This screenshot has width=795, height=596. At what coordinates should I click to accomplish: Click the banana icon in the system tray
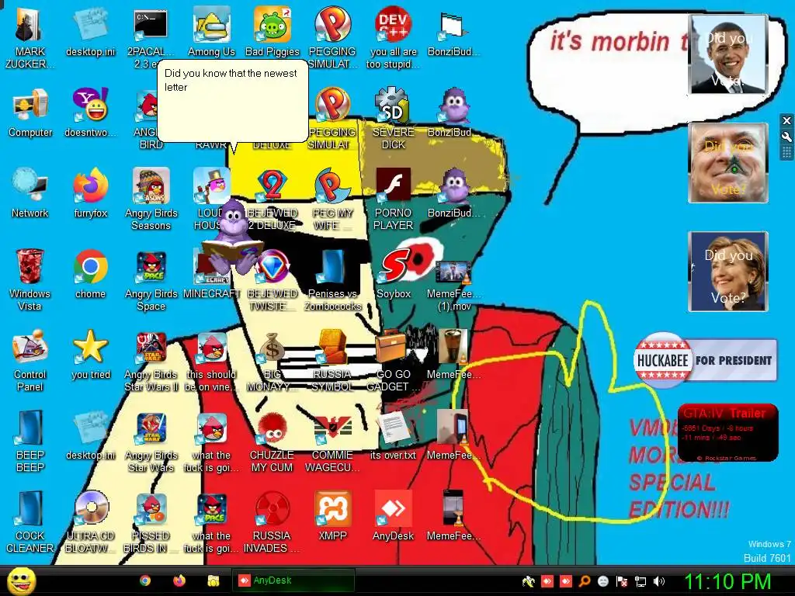pos(528,581)
